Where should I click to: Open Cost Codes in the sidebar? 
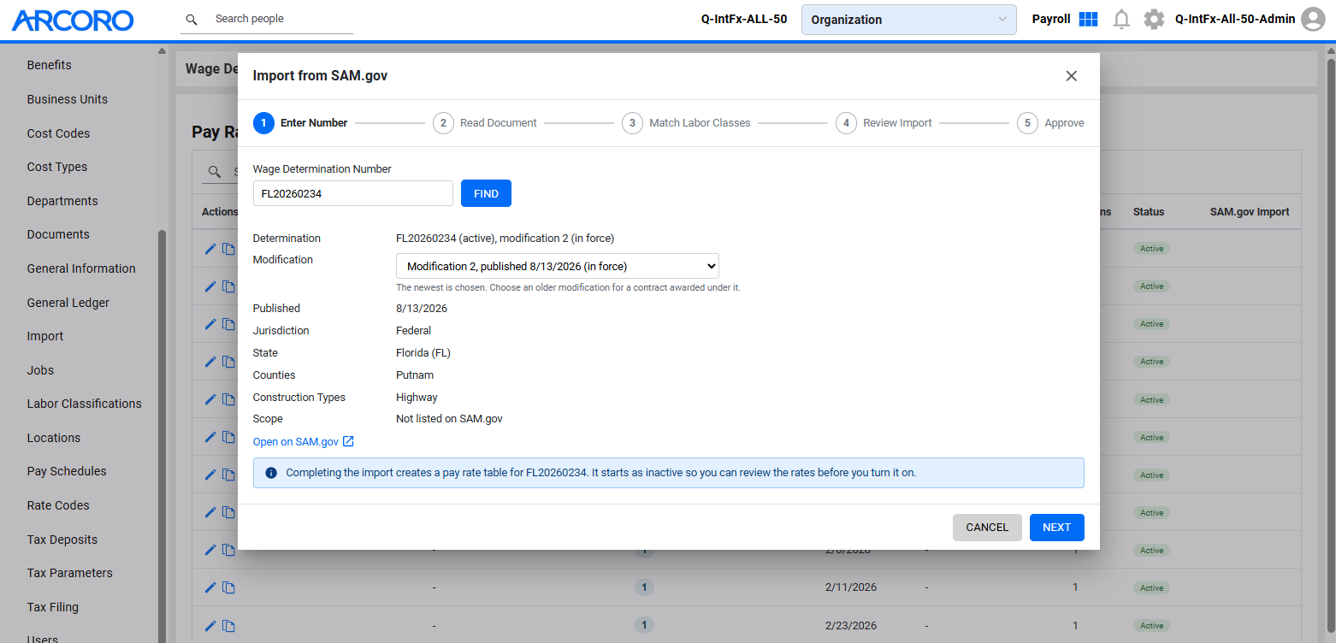point(58,133)
